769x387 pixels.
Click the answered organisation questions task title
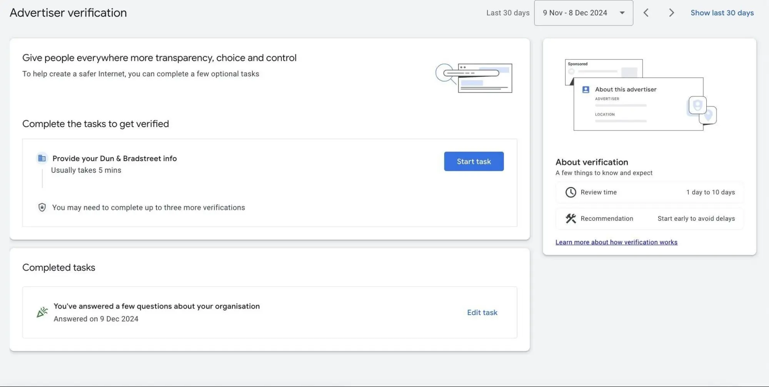coord(157,306)
